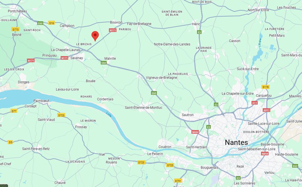Click the Pontchâteau town label
Screen dimensions: 302x187
tap(17, 11)
